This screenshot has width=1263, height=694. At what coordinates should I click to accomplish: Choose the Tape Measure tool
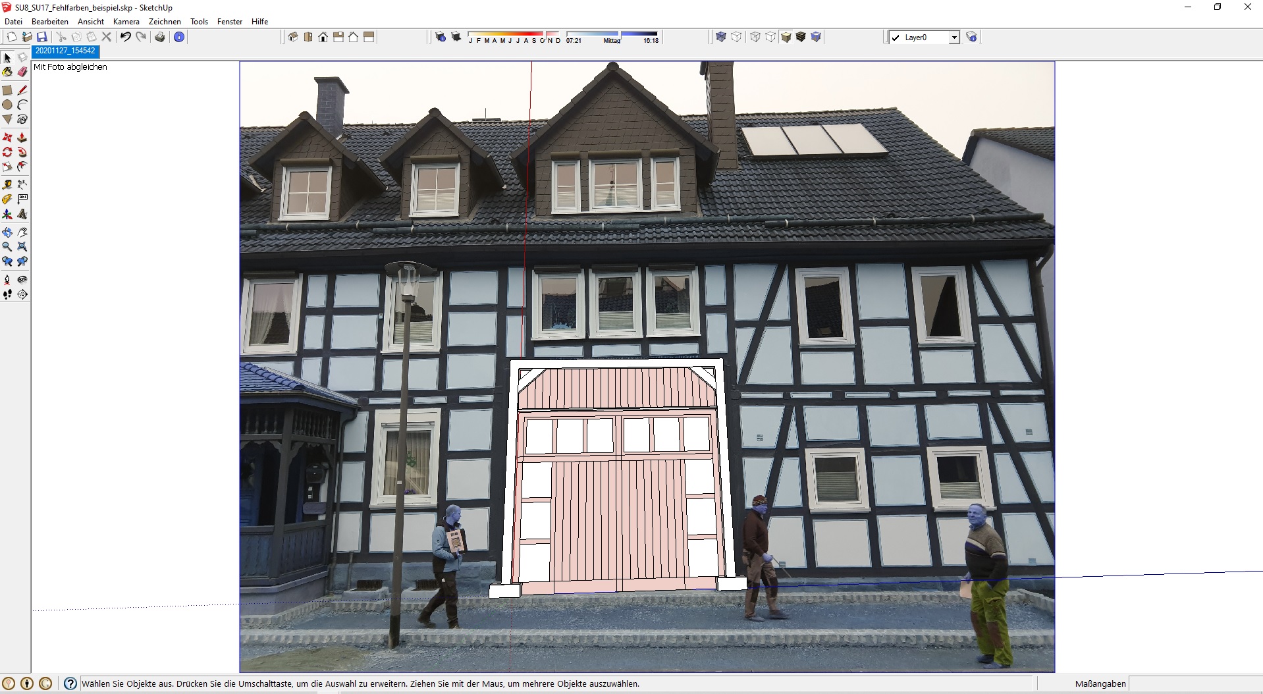pyautogui.click(x=7, y=185)
